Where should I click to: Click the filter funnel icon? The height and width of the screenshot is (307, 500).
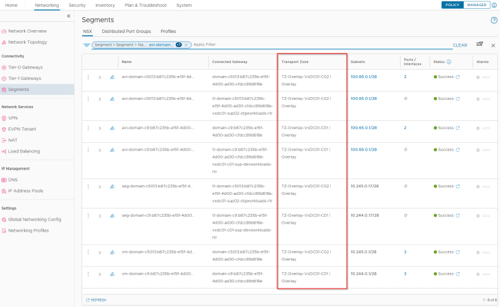[87, 45]
